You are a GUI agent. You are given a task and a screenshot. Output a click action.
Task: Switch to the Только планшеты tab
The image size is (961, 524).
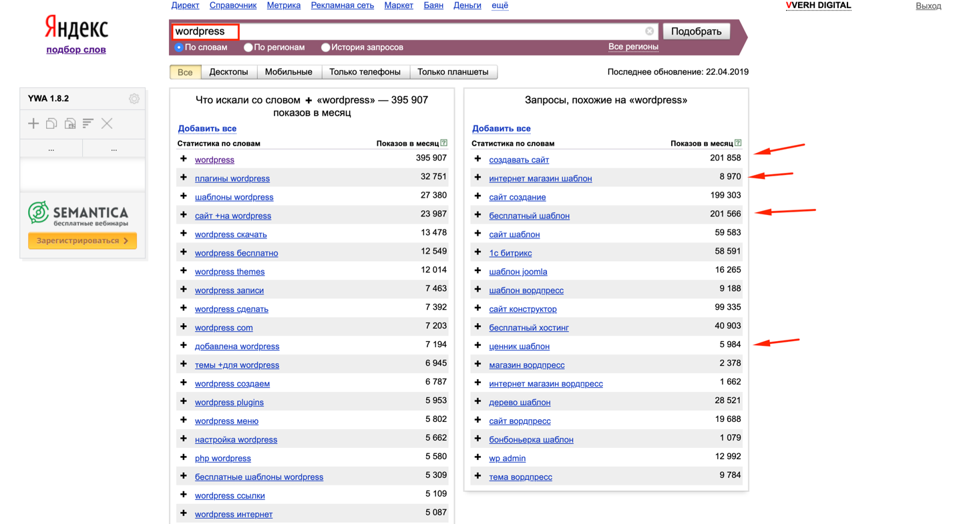453,72
